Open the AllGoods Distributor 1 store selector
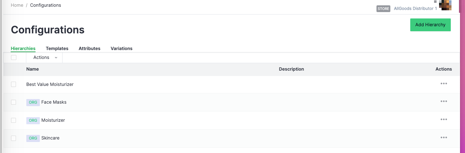The width and height of the screenshot is (465, 153). (415, 9)
